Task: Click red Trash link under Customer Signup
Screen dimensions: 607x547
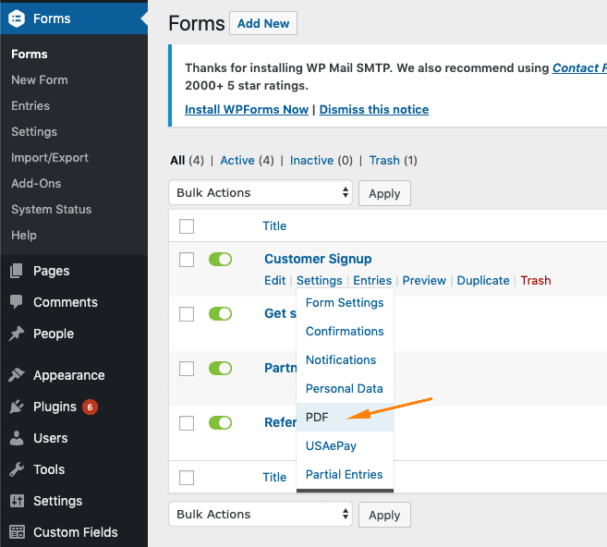Action: pyautogui.click(x=536, y=280)
